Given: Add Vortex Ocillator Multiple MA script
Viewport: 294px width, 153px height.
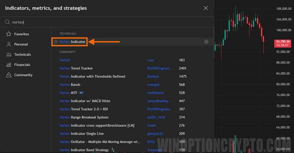Looking at the screenshot, I should (x=100, y=142).
